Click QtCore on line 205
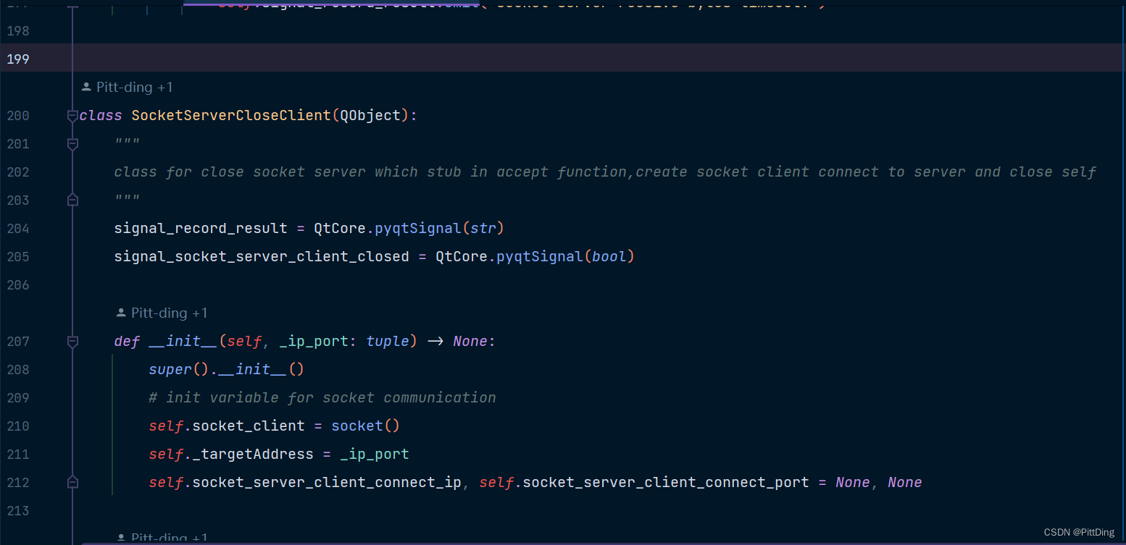Screen dimensions: 1126x545 tap(462, 257)
